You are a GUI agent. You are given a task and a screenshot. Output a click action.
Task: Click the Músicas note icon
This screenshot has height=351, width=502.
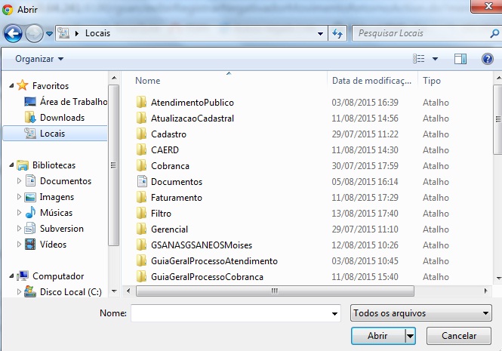click(30, 212)
